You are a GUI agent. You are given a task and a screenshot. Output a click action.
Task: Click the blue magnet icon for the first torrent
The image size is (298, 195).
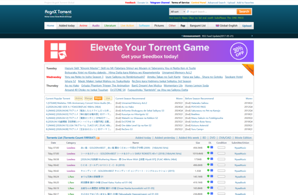pos(212,147)
